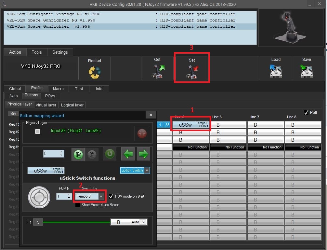Screen dimensions: 327x250
Task: Toggle the Physical layer input checkbox
Action: click(x=38, y=132)
